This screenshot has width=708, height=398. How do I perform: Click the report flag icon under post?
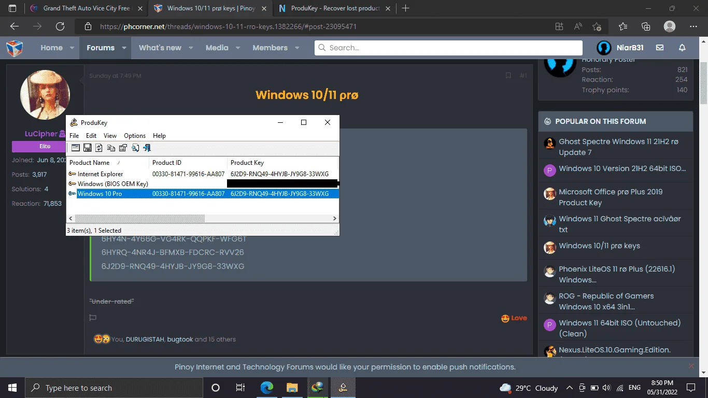pos(93,318)
